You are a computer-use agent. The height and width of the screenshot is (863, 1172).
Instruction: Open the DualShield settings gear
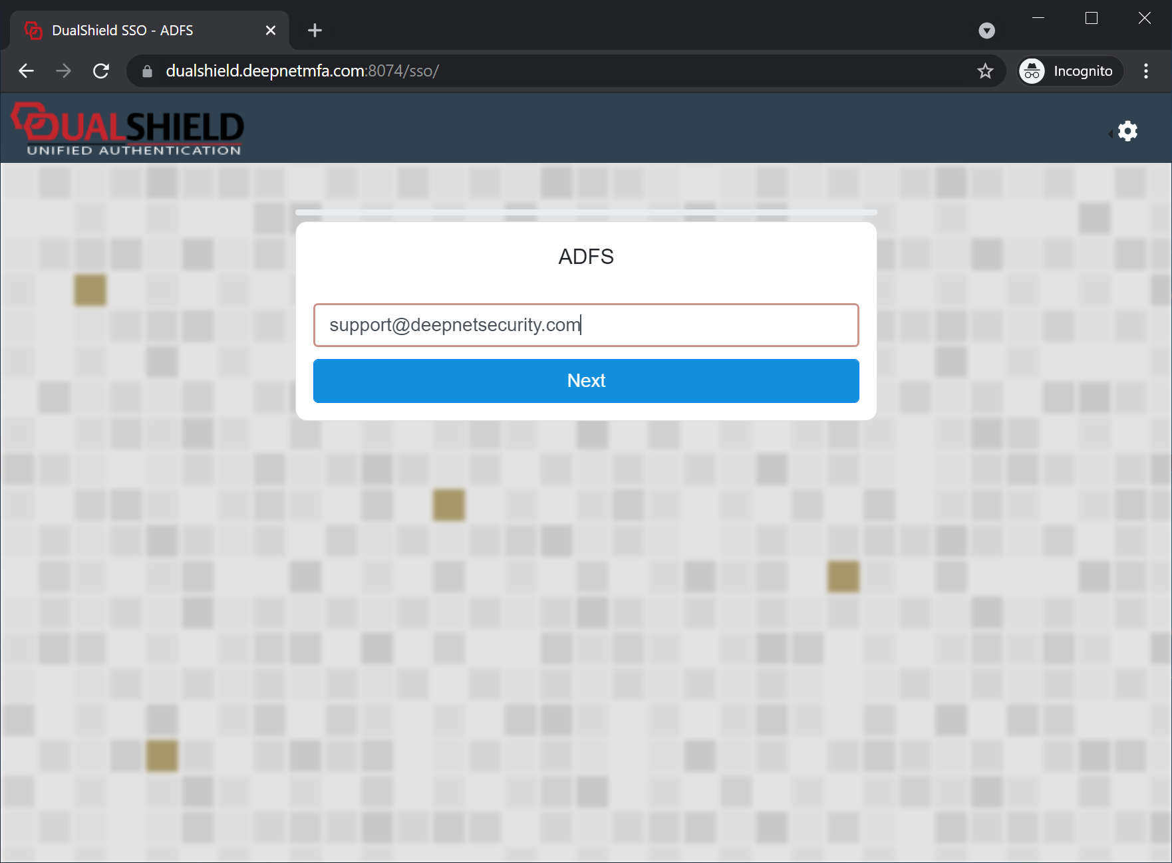(1127, 131)
